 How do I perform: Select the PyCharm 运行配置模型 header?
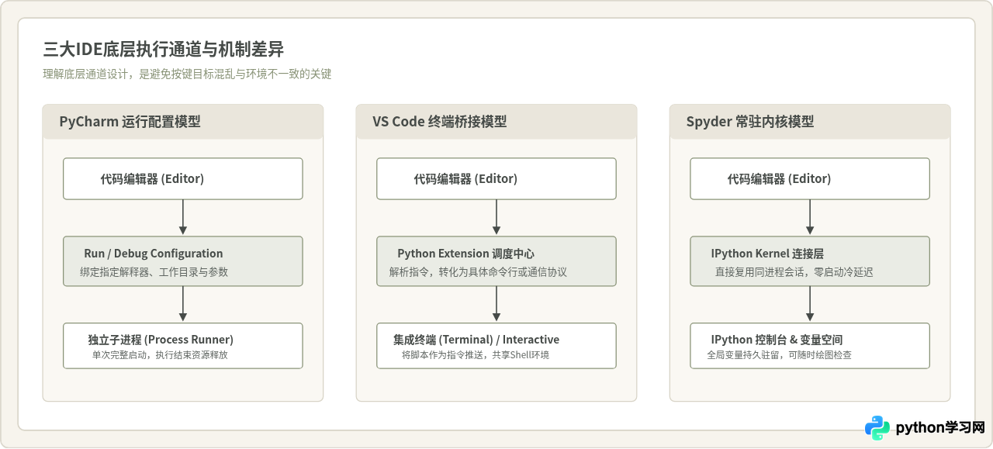point(183,122)
